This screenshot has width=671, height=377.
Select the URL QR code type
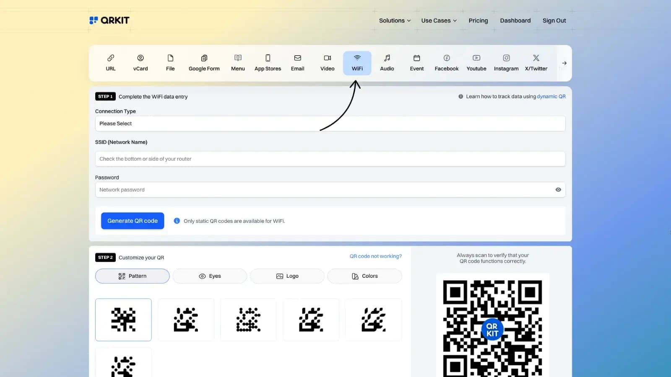[x=110, y=63]
